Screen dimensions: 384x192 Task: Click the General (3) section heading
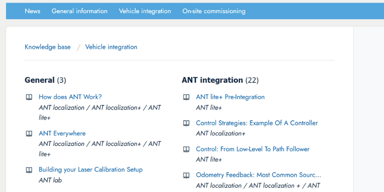(45, 80)
